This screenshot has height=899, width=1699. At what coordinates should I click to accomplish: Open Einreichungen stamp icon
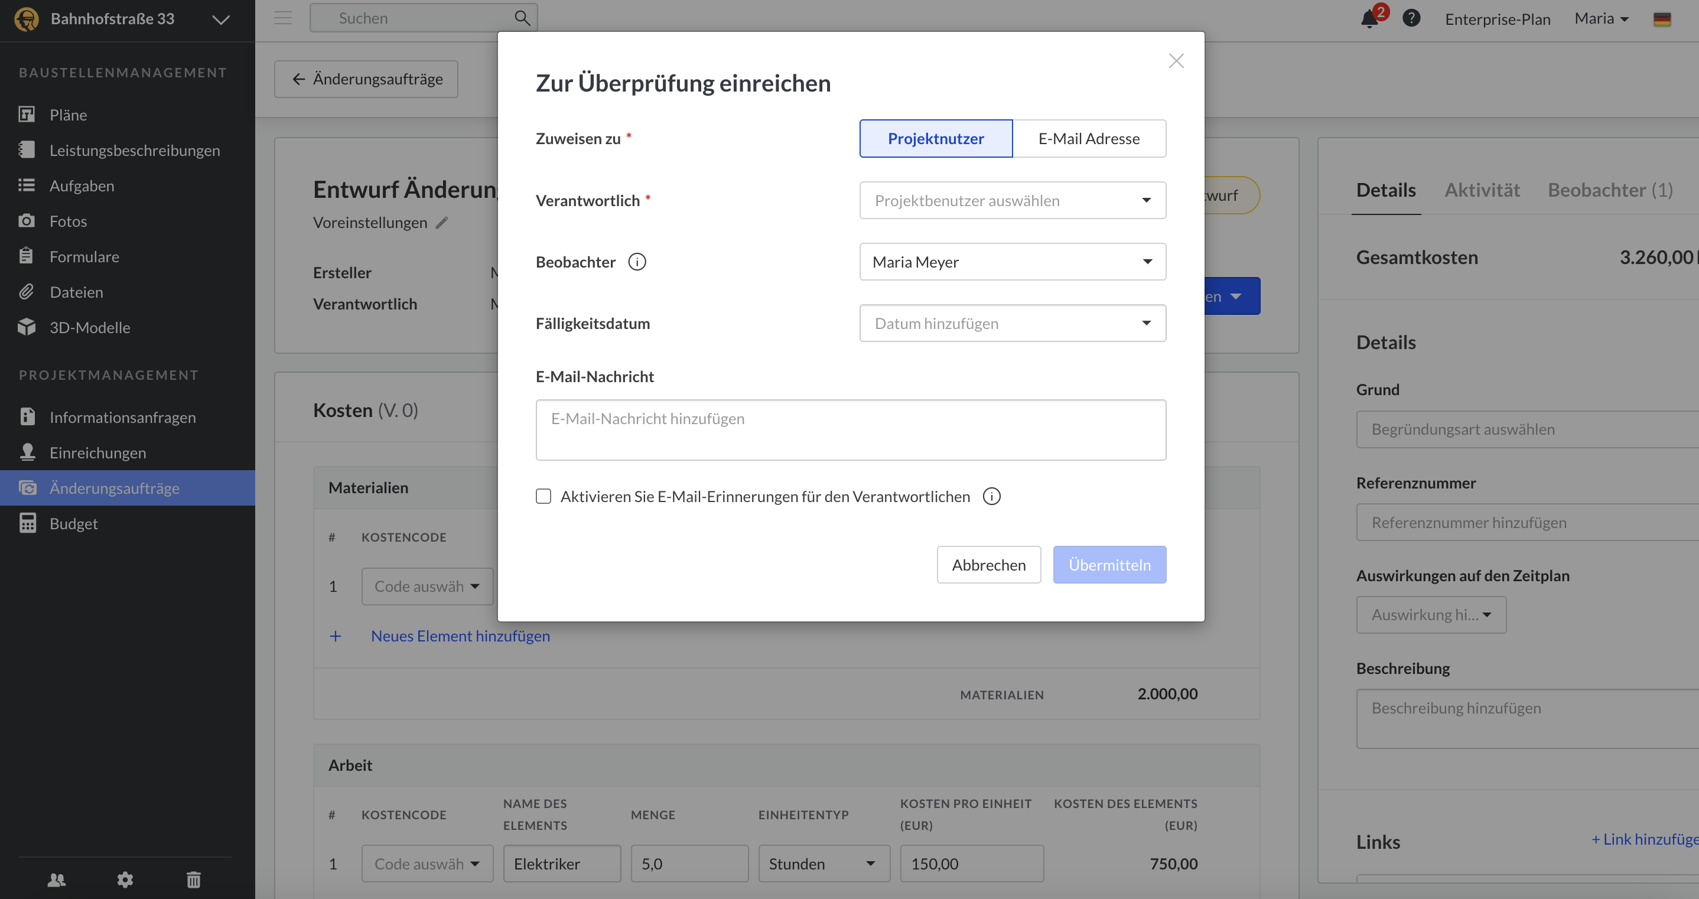point(27,452)
